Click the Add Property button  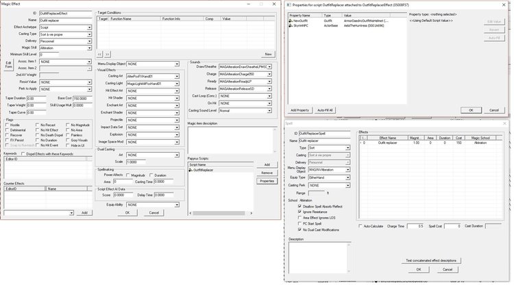(x=300, y=110)
